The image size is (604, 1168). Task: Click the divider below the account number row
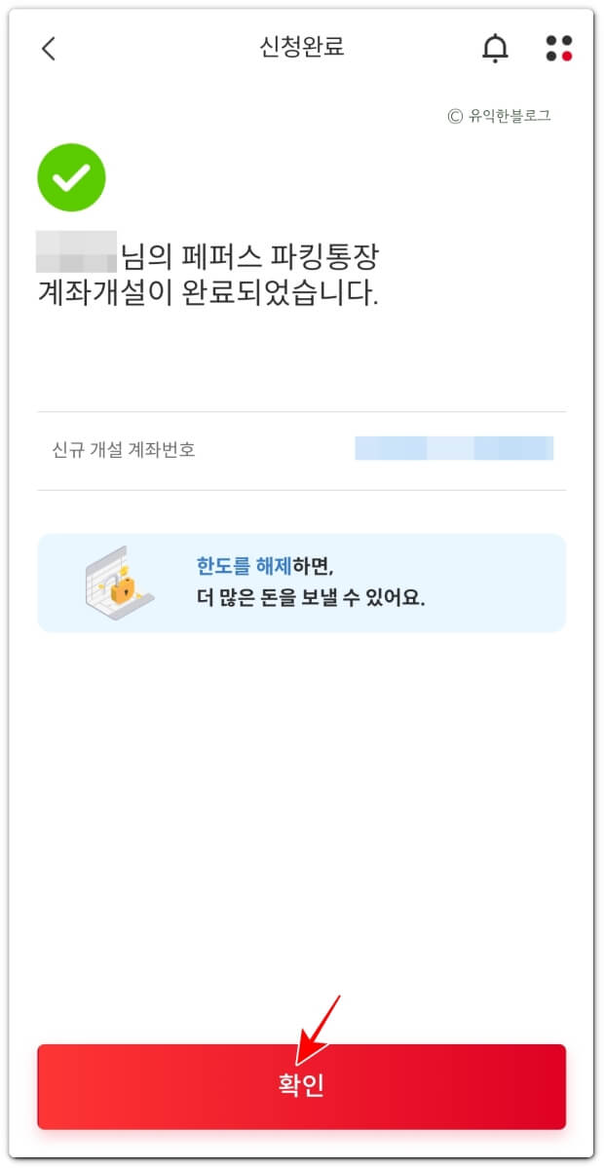tap(302, 490)
